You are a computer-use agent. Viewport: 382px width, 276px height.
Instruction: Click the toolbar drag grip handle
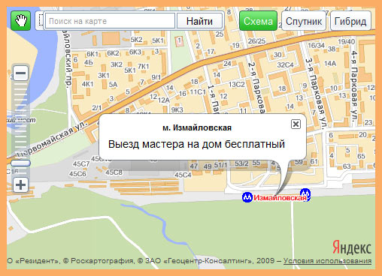[x=41, y=21]
